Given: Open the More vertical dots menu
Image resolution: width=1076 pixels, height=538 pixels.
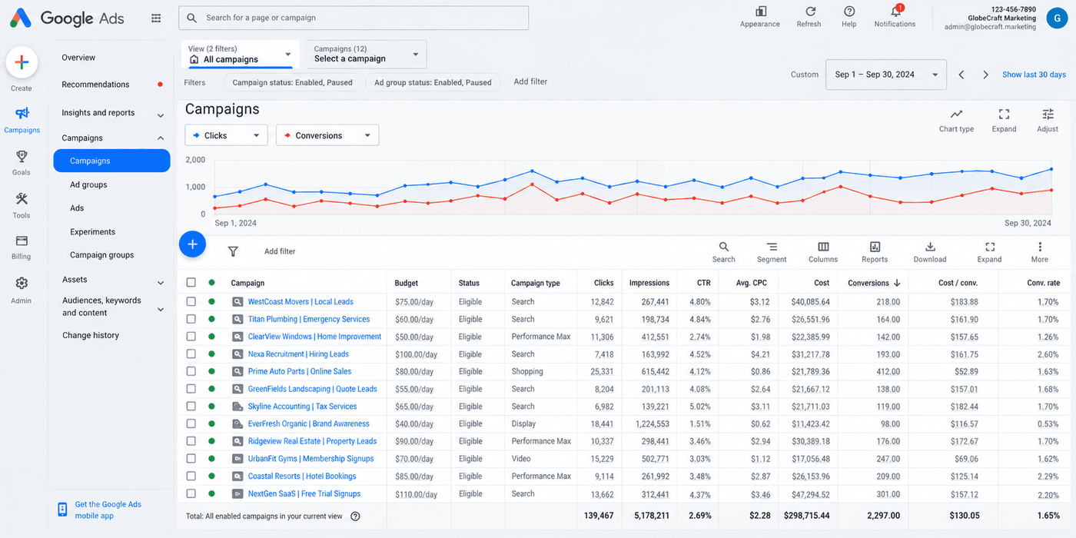Looking at the screenshot, I should click(1040, 247).
